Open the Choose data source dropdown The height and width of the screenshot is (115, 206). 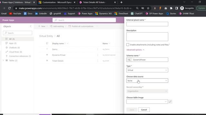[147, 80]
